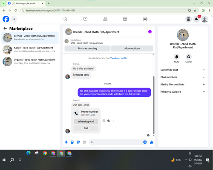Send a thumbs-up like
The width and height of the screenshot is (213, 170).
[x=152, y=142]
